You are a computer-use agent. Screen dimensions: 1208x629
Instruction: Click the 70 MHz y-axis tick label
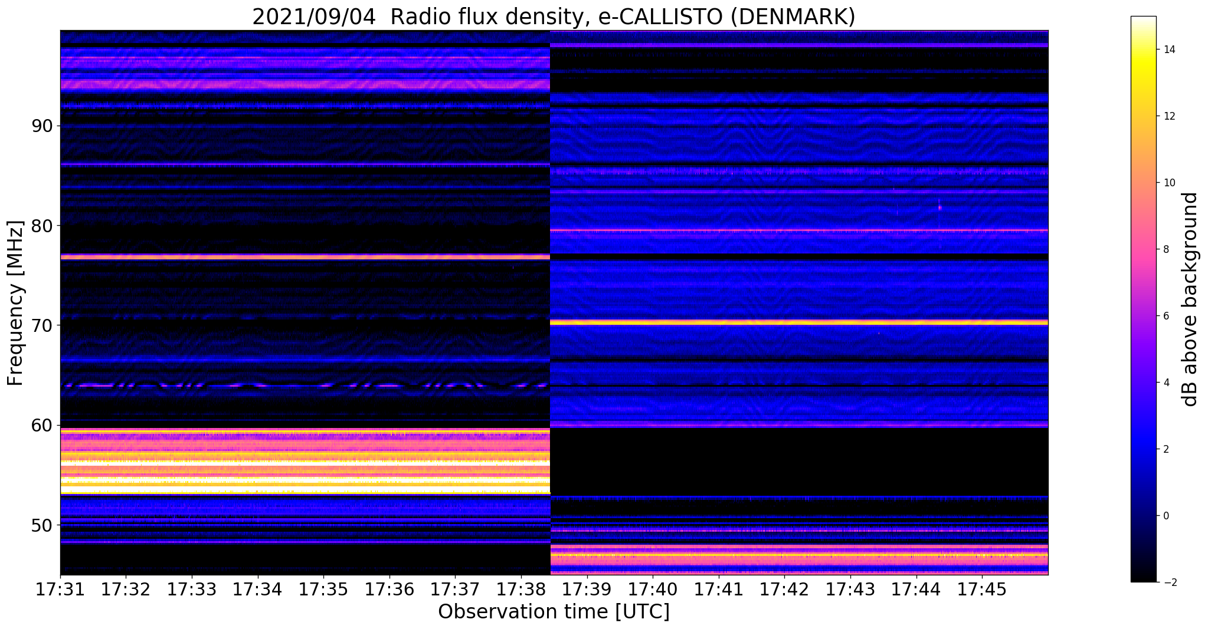point(41,325)
